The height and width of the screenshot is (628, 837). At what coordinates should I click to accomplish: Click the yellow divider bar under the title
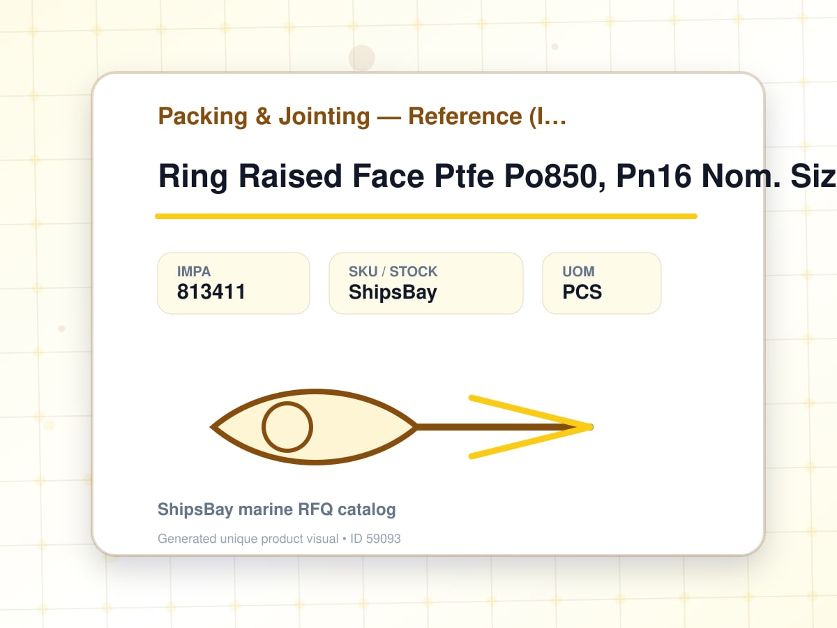click(426, 216)
